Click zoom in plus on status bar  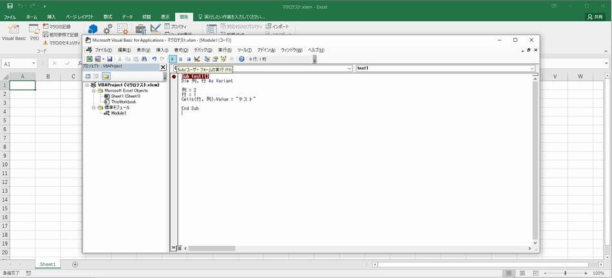pos(586,273)
